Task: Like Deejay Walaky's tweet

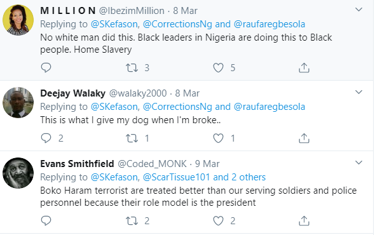Action: pyautogui.click(x=218, y=138)
